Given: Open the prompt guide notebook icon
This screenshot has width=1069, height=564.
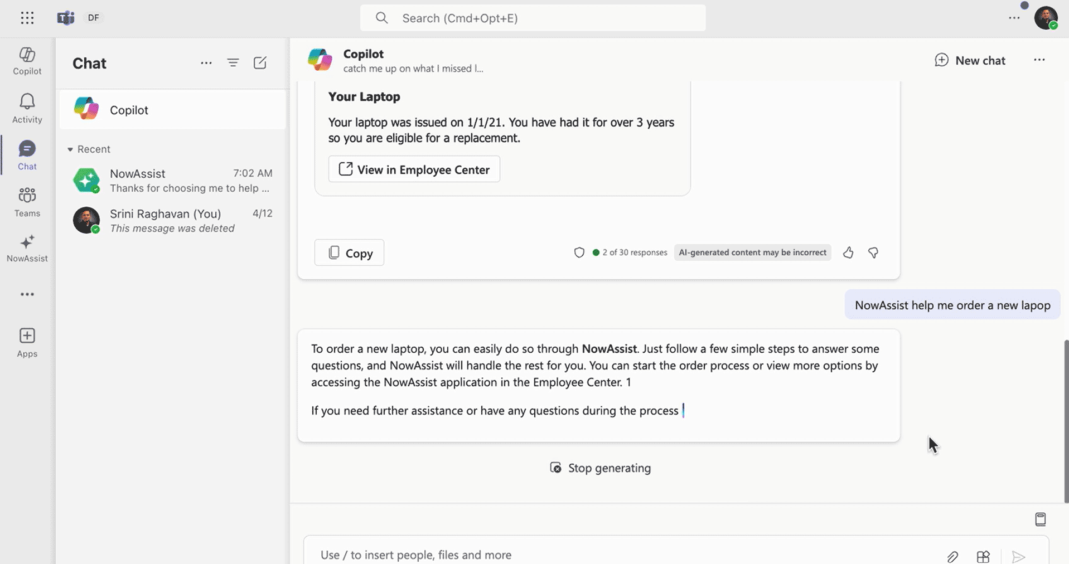Looking at the screenshot, I should (1041, 519).
